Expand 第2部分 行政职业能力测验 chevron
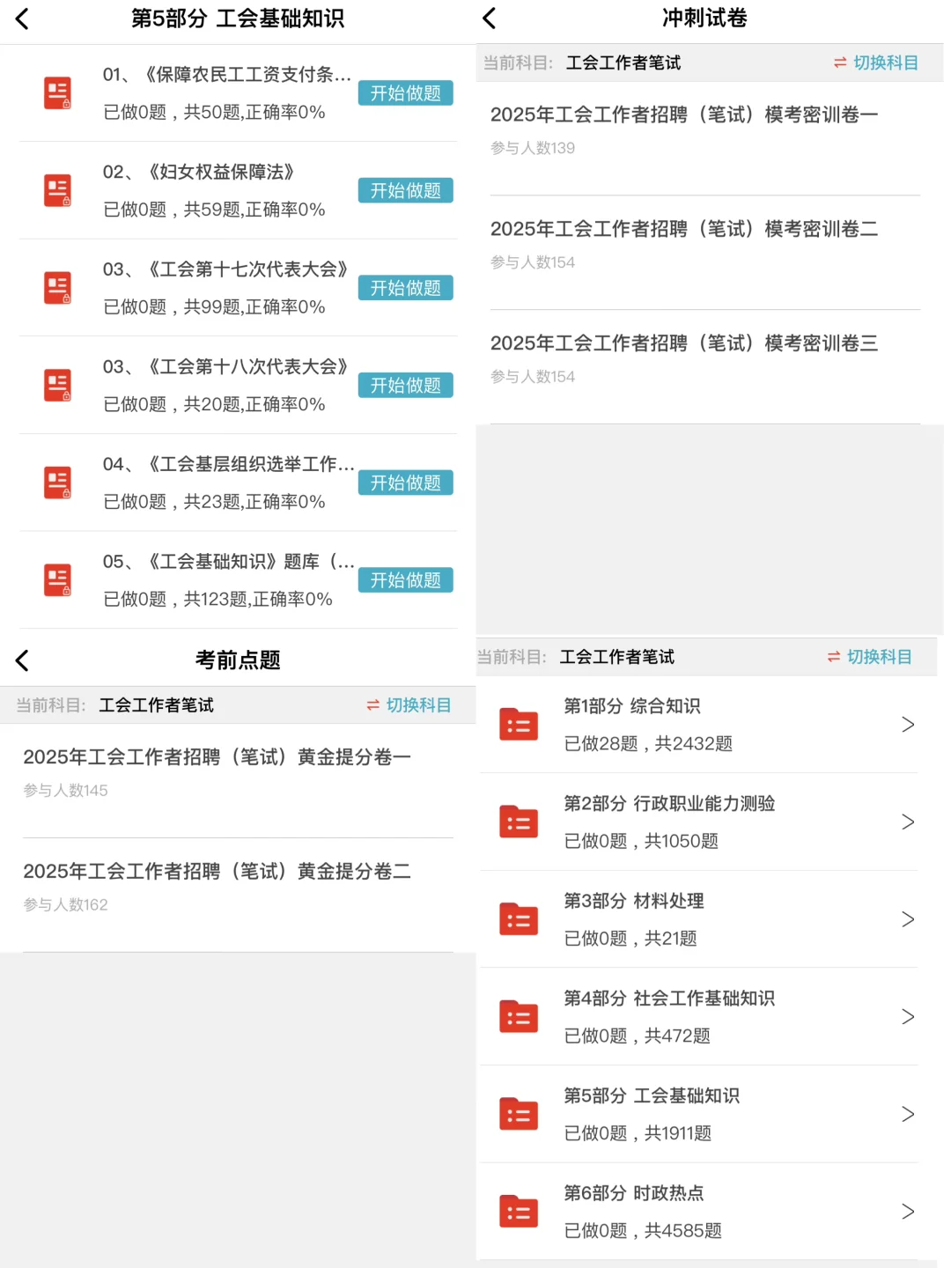The height and width of the screenshot is (1268, 951). pos(908,822)
